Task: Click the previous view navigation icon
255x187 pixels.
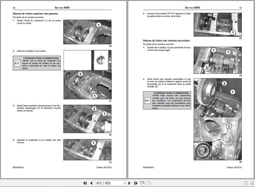Action: [x=142, y=183]
